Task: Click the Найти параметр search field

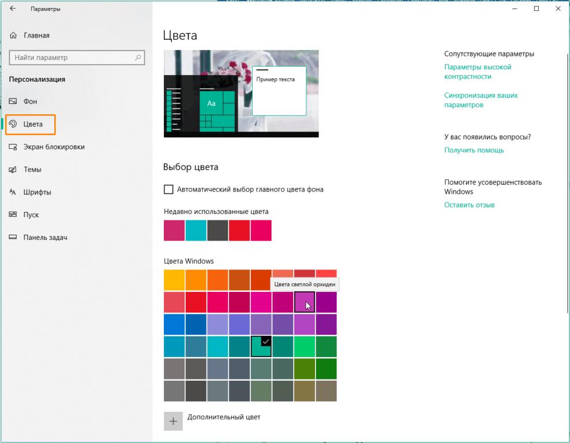Action: [72, 58]
